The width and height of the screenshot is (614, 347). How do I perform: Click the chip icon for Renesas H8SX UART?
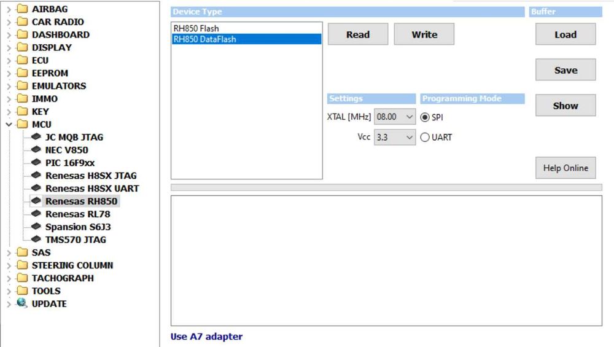point(36,188)
